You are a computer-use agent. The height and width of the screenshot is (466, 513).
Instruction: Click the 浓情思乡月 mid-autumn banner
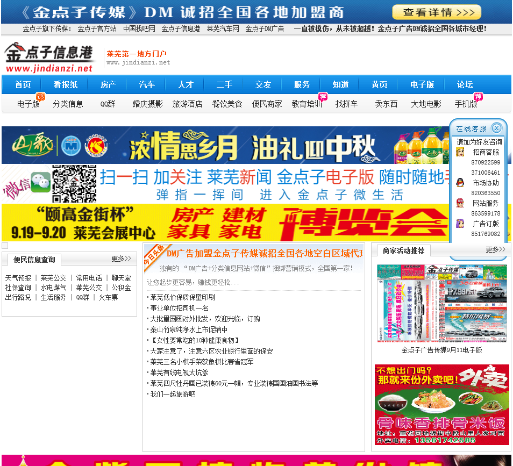[x=225, y=145]
